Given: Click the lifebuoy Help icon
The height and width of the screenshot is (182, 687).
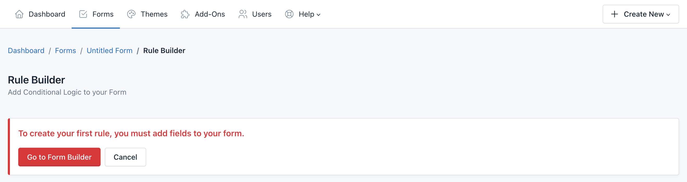Looking at the screenshot, I should pos(289,14).
